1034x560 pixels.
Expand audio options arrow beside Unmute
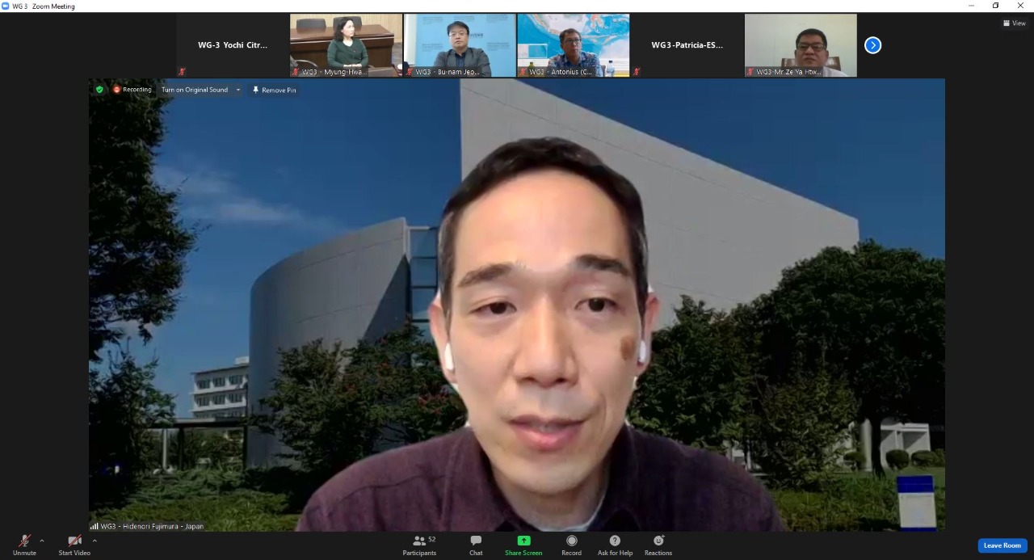pos(42,541)
